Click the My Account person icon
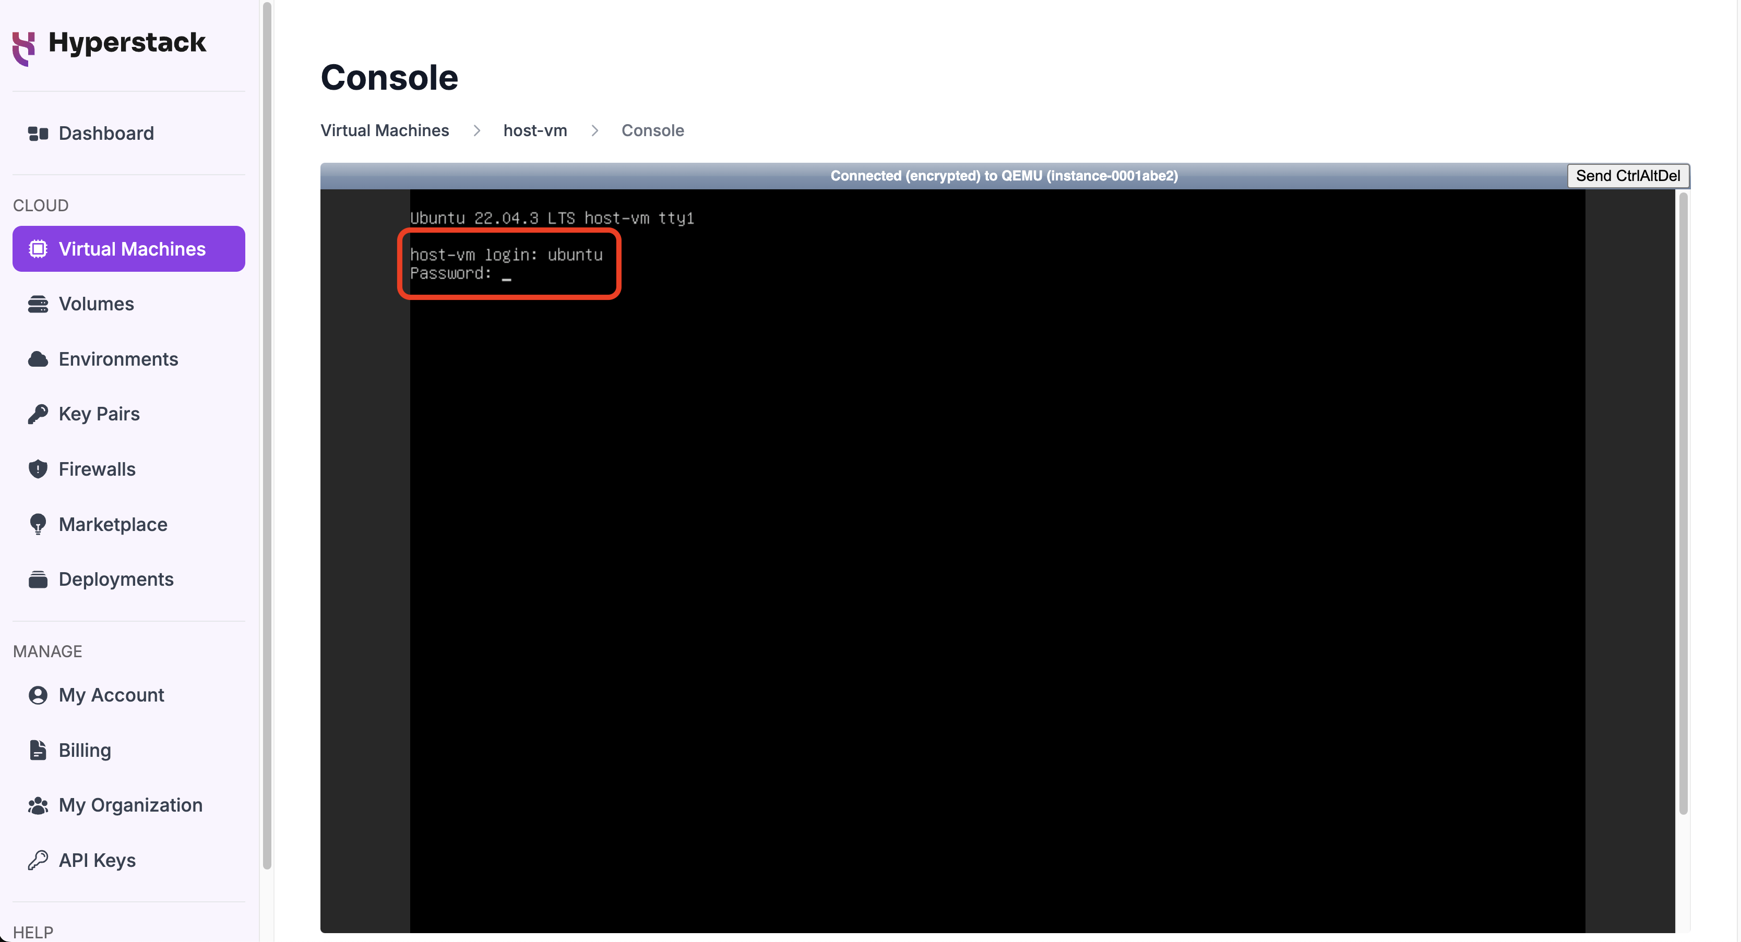The image size is (1741, 942). tap(38, 695)
